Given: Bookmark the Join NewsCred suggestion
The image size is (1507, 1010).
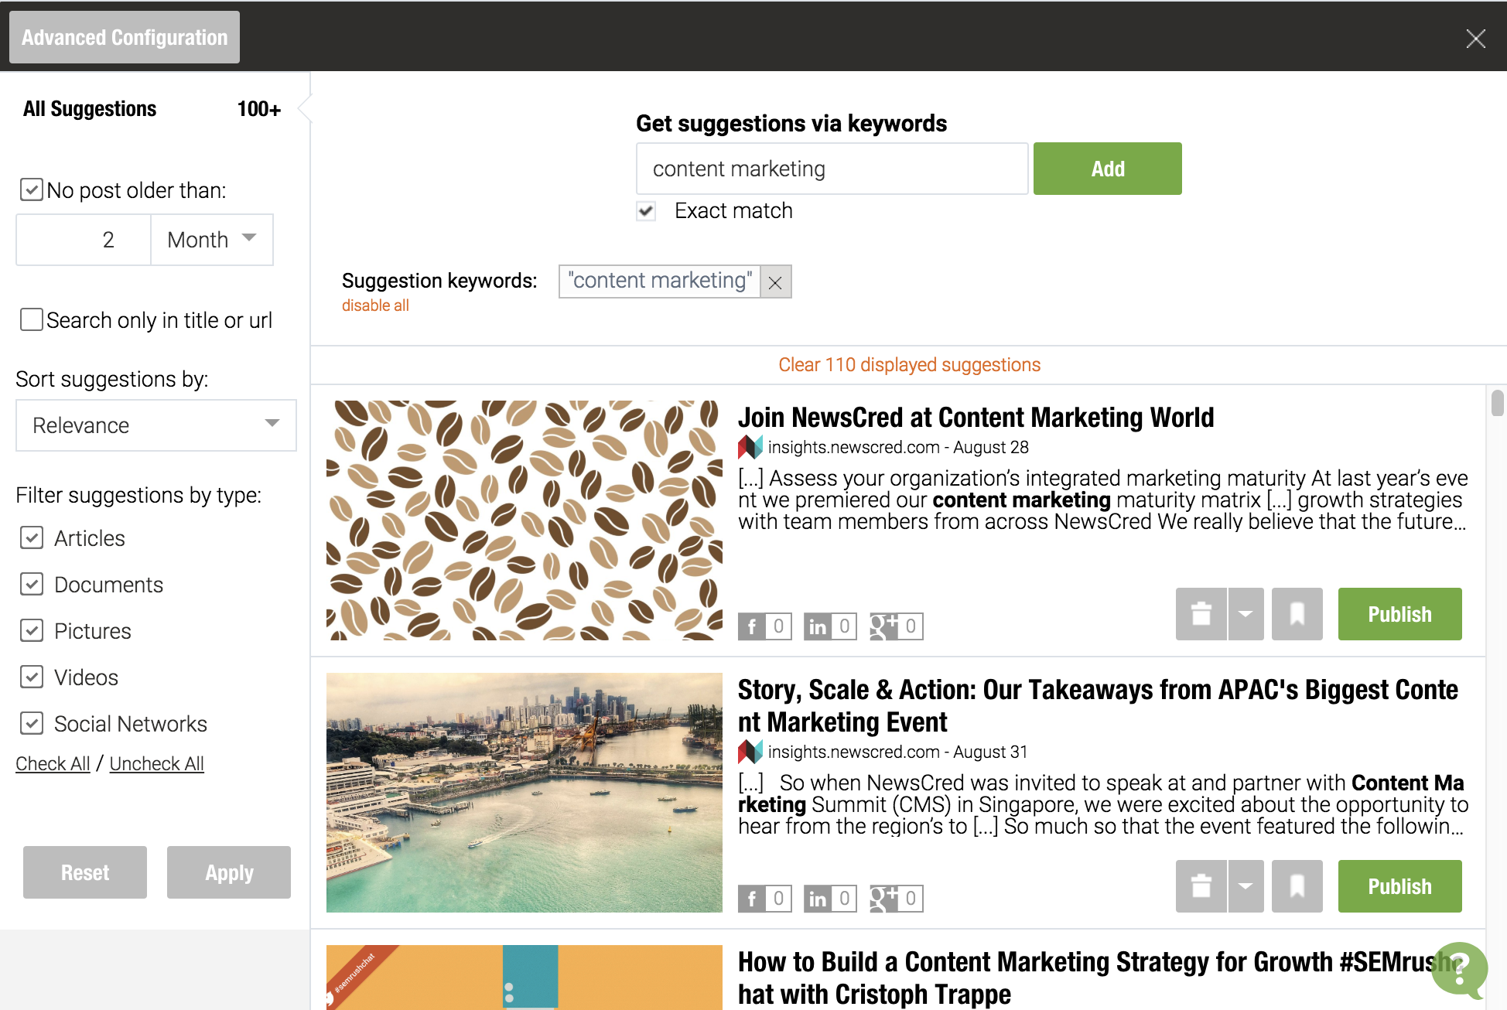Looking at the screenshot, I should [1297, 614].
